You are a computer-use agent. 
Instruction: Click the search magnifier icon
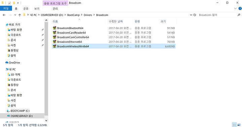[239, 15]
